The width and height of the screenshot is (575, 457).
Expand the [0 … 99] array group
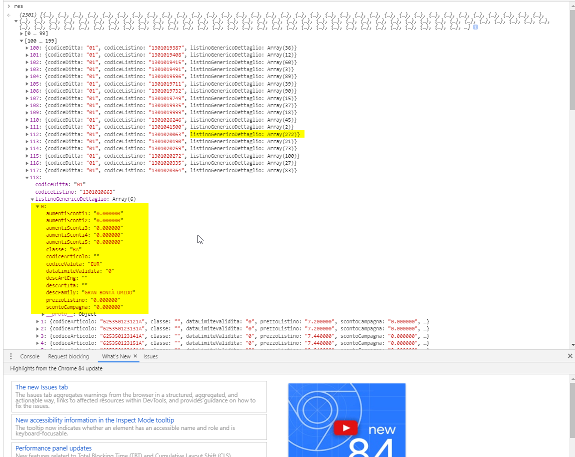click(x=21, y=34)
